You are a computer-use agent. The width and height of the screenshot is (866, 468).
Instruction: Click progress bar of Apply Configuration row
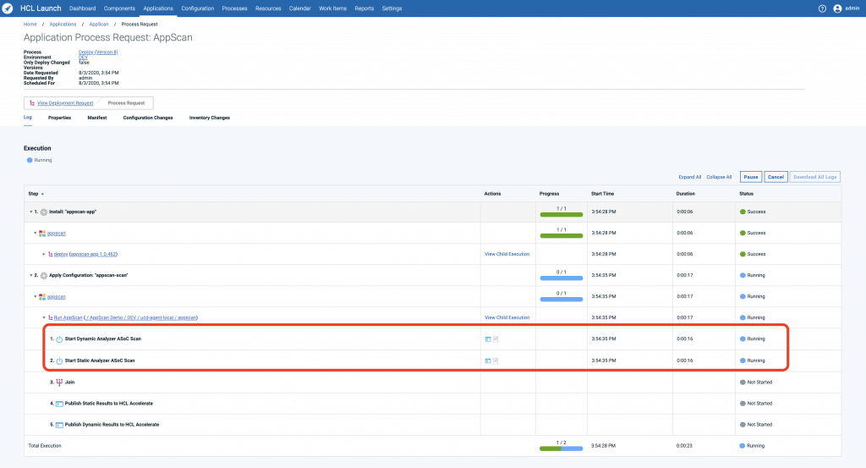(x=562, y=278)
